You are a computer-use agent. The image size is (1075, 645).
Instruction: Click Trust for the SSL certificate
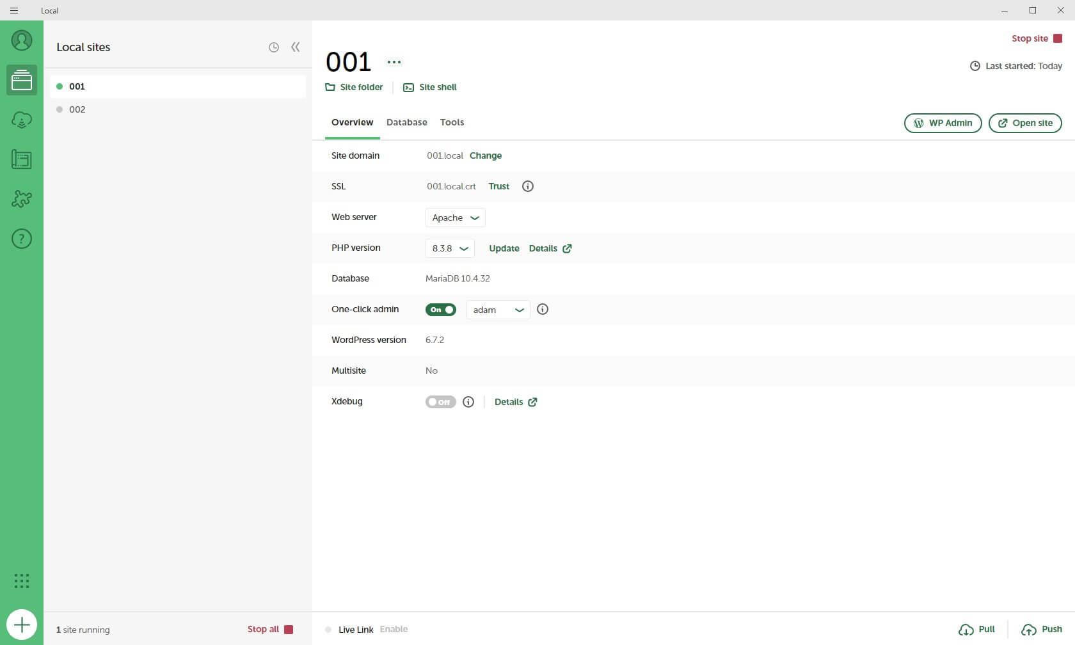pyautogui.click(x=499, y=186)
